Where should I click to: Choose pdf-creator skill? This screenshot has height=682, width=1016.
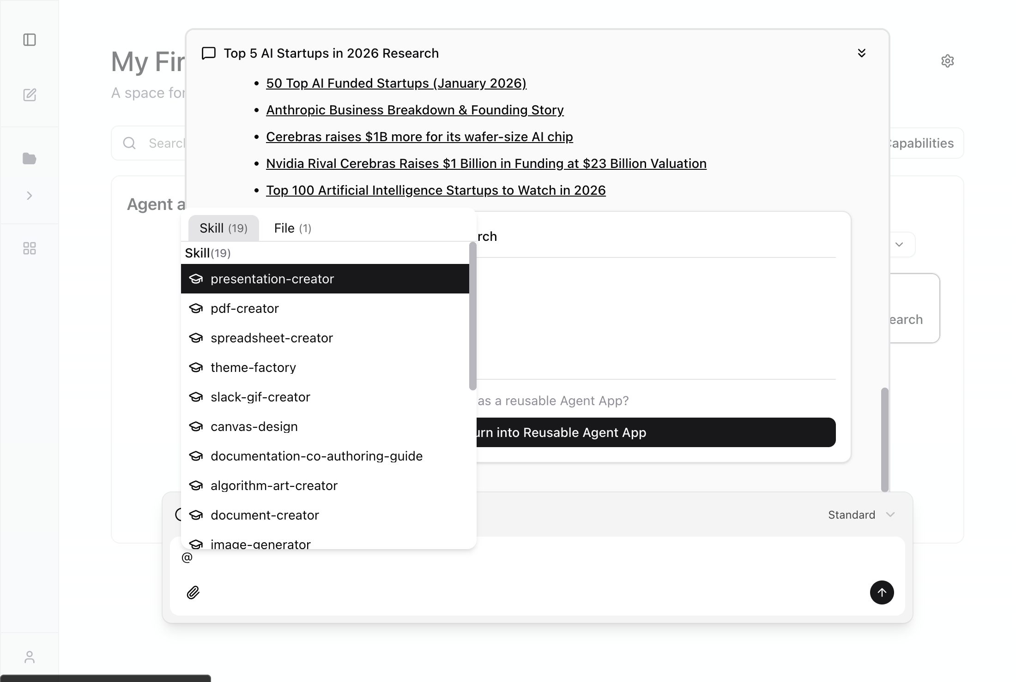click(245, 308)
